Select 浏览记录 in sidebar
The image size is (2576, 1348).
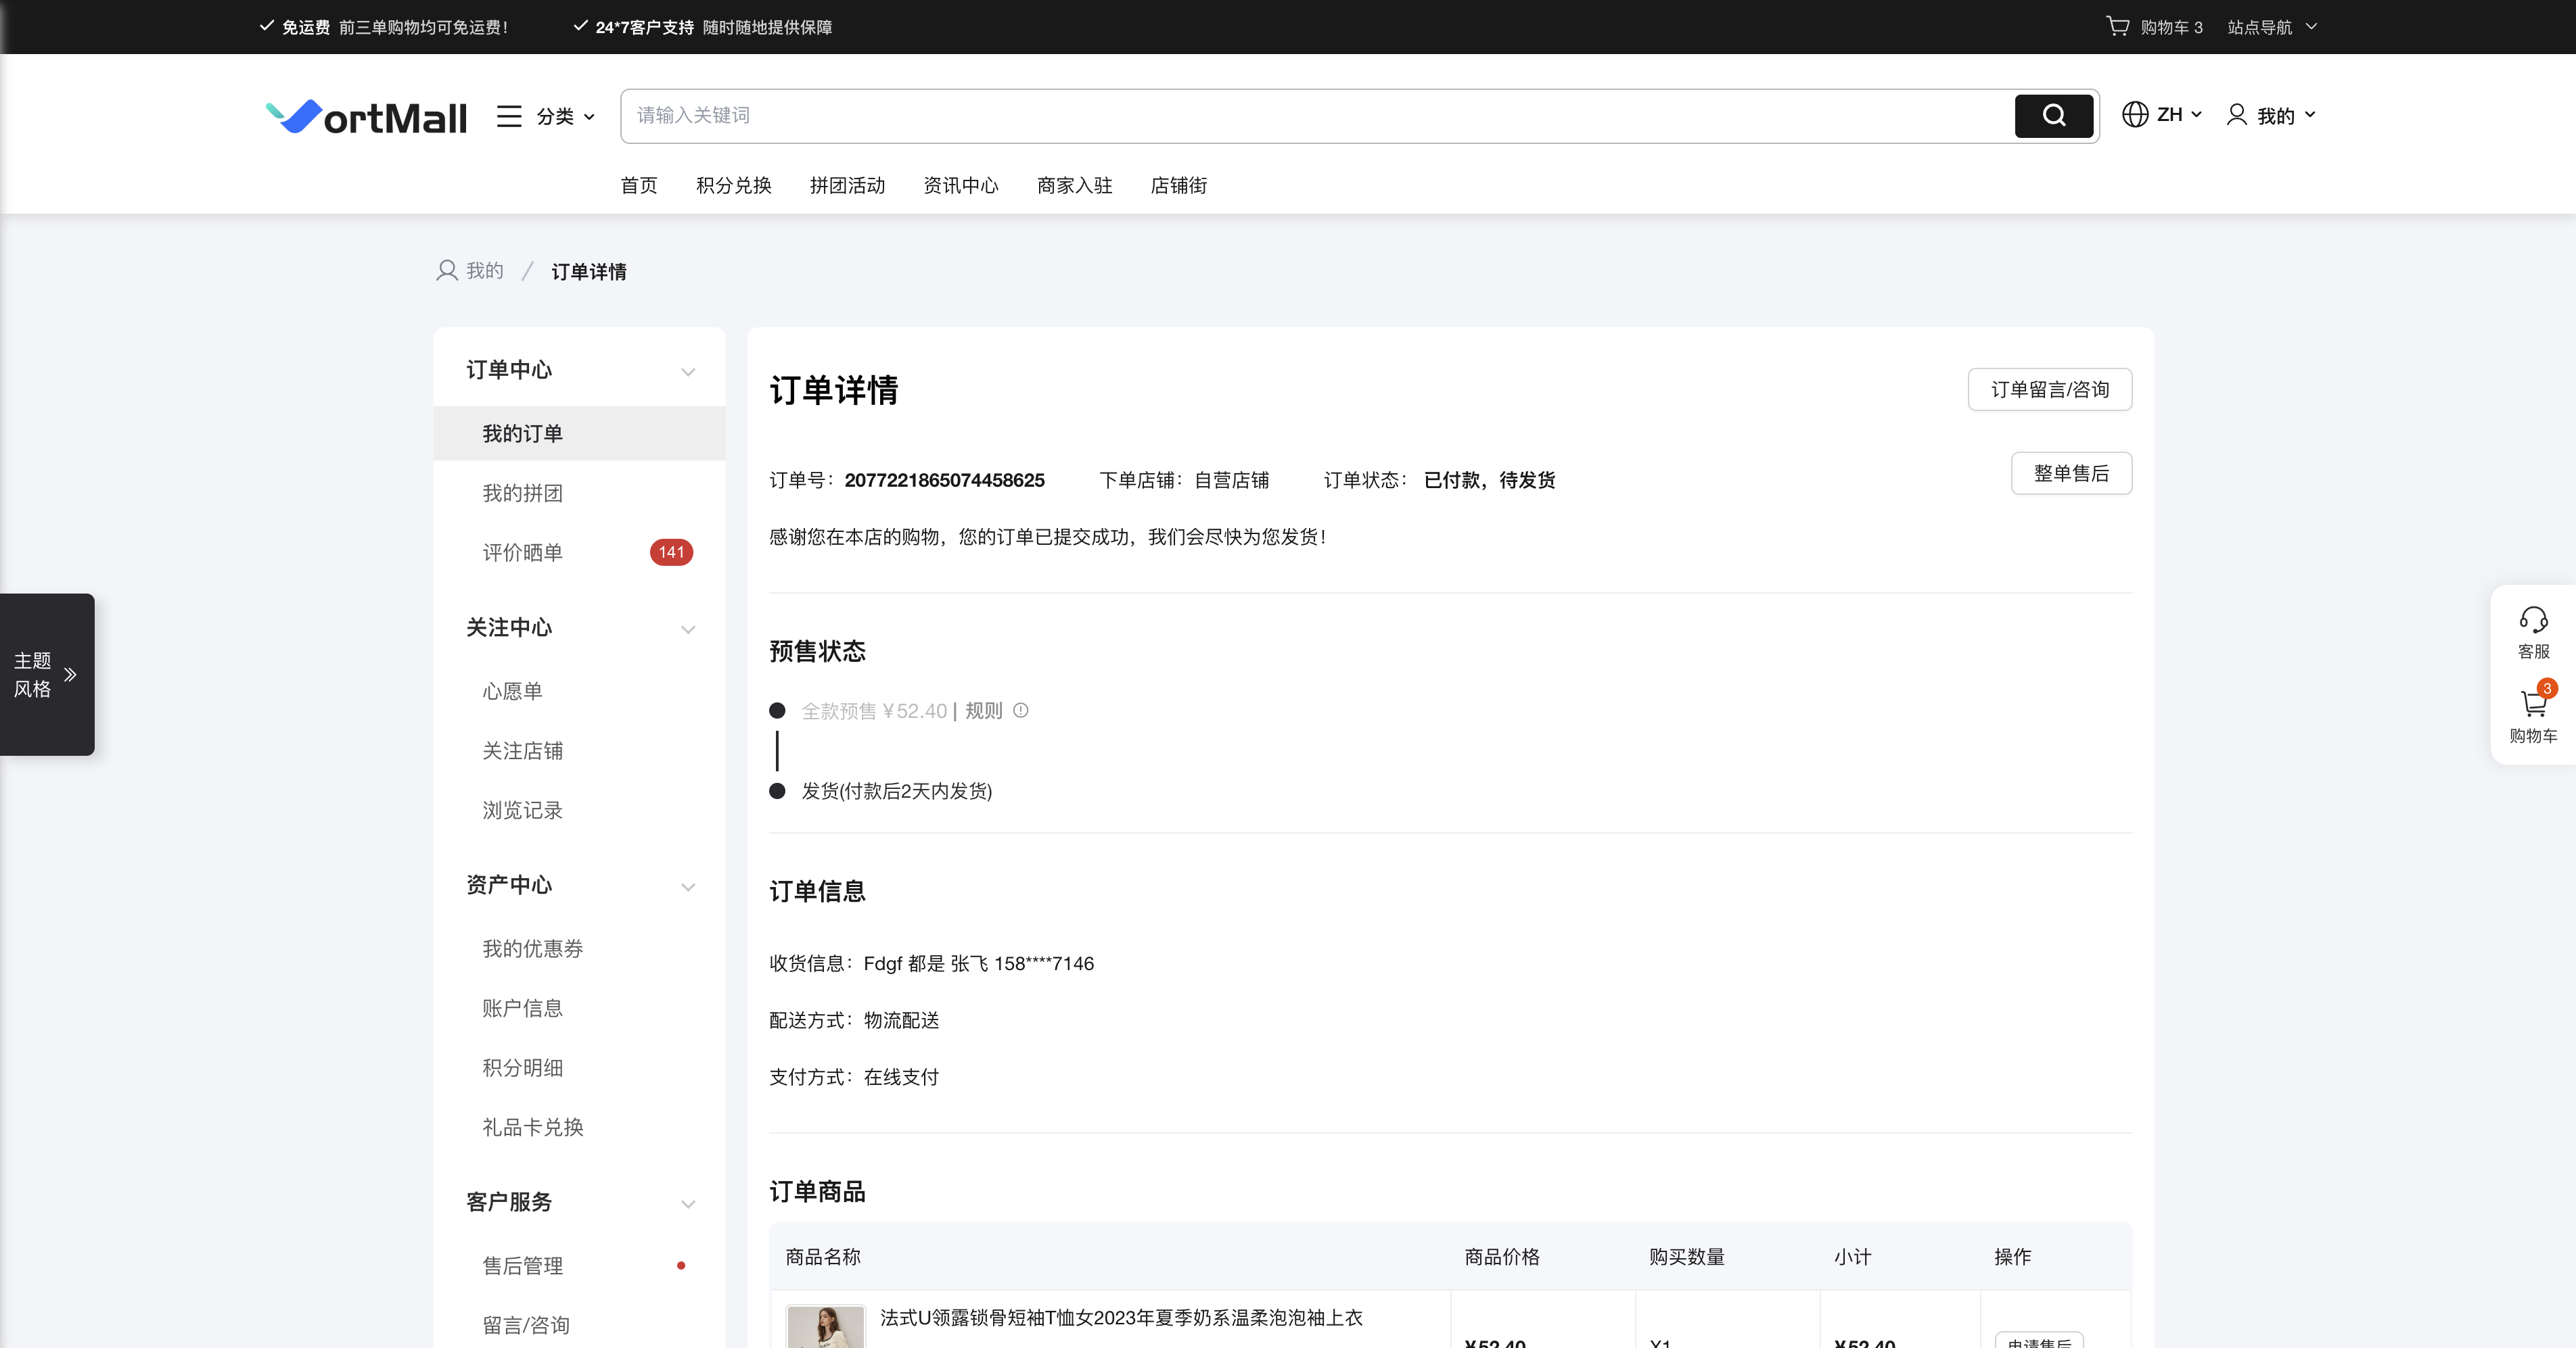pyautogui.click(x=523, y=811)
